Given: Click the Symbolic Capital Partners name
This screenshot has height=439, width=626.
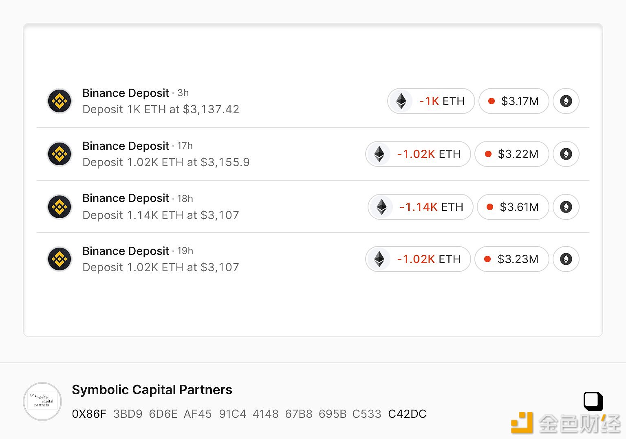Looking at the screenshot, I should 152,390.
